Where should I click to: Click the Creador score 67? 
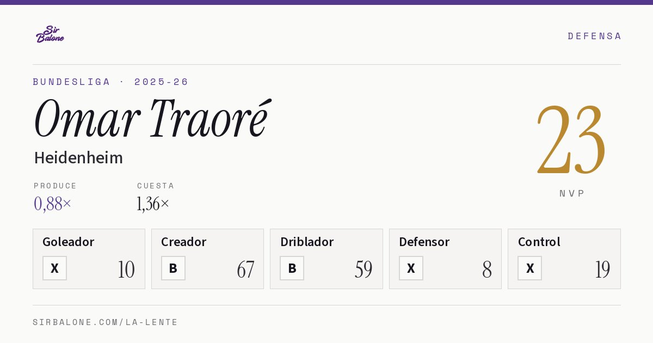(245, 269)
